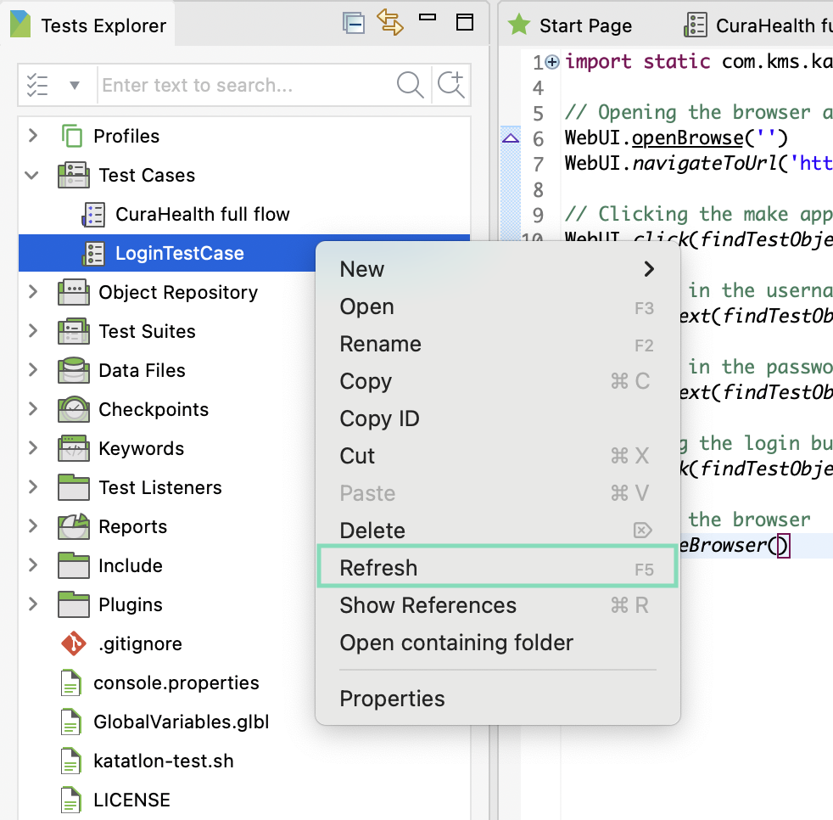Click the Checkpoints gauge icon

point(74,409)
